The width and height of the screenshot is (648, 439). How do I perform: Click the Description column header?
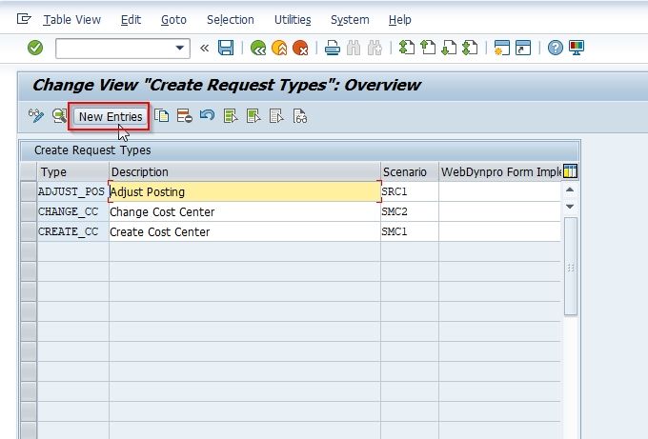point(245,171)
